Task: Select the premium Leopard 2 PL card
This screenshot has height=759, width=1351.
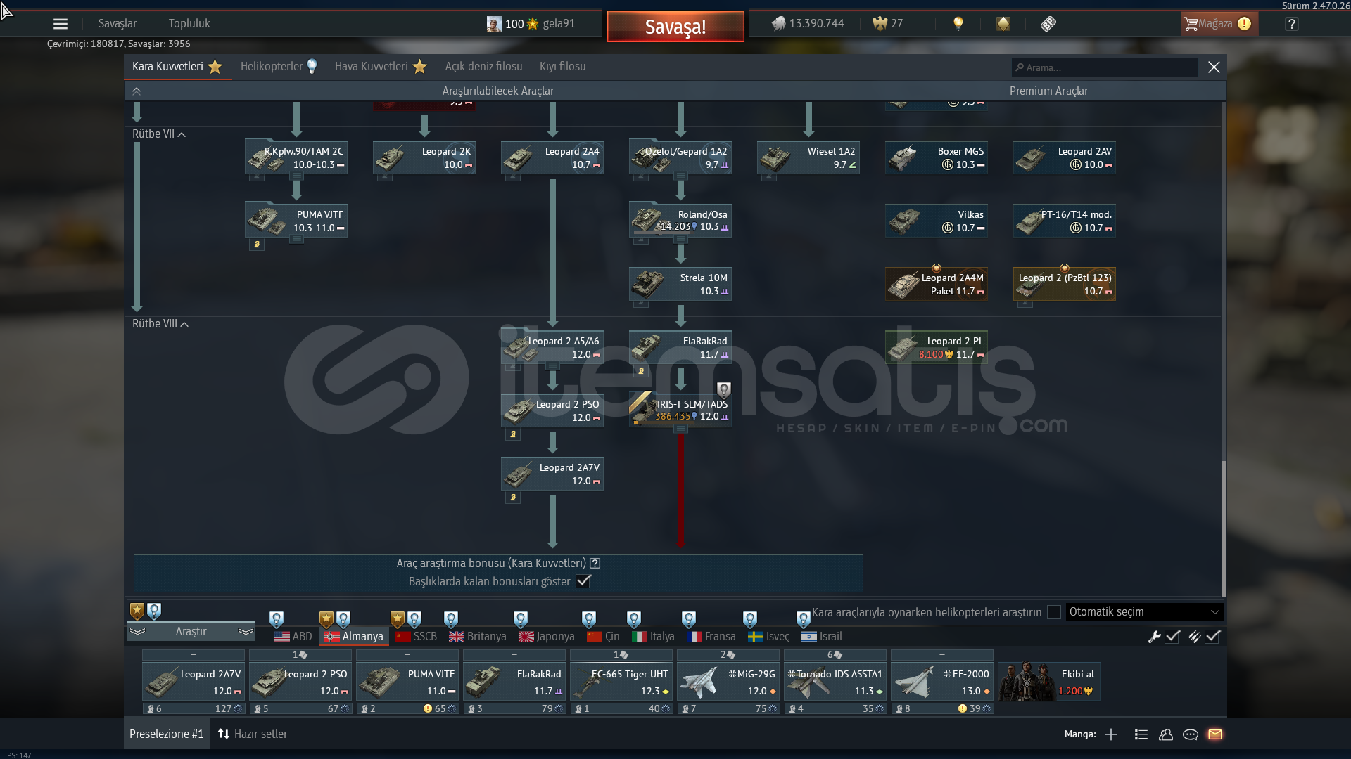Action: coord(937,347)
